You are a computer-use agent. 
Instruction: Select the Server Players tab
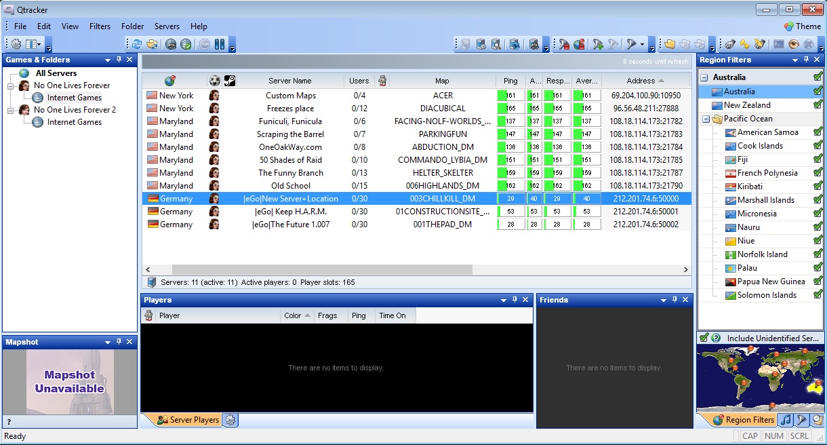tap(188, 420)
